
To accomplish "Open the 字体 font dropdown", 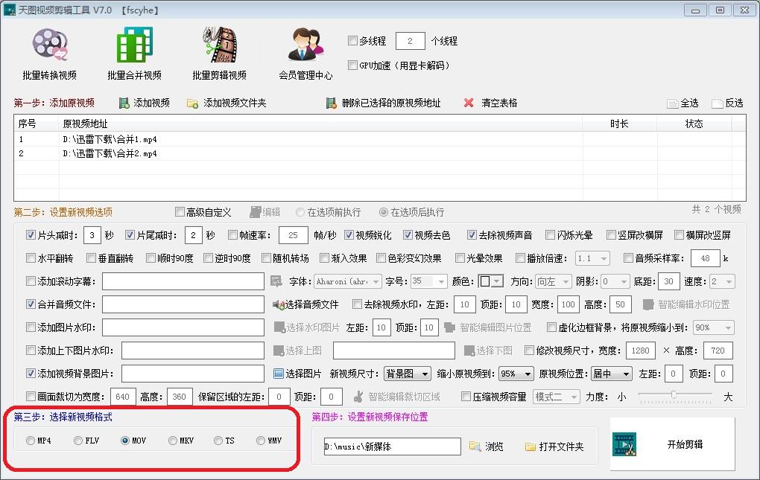I will (347, 281).
